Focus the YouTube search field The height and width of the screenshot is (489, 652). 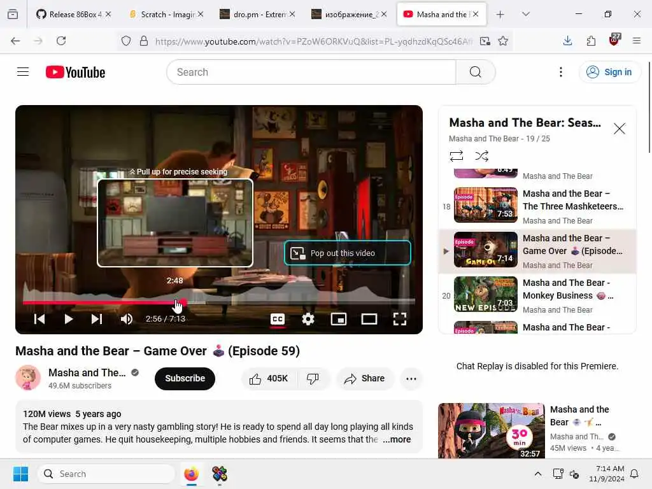point(311,72)
